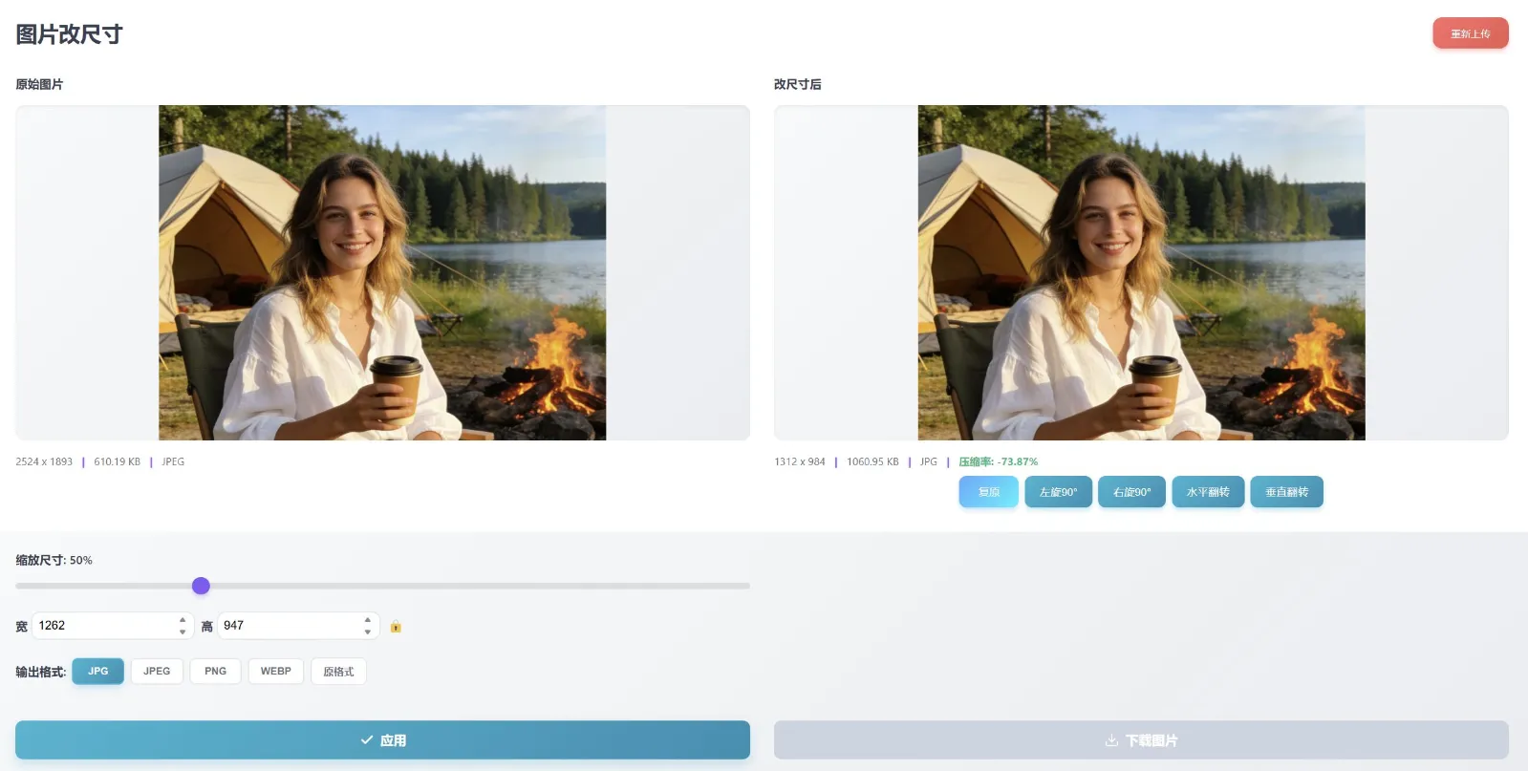Click the 应用 apply button

pyautogui.click(x=382, y=740)
